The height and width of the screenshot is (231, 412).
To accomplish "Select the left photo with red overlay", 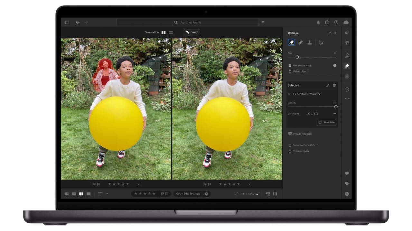I will tap(116, 109).
